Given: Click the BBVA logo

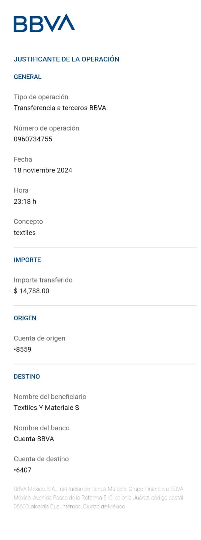Looking at the screenshot, I should (x=44, y=23).
